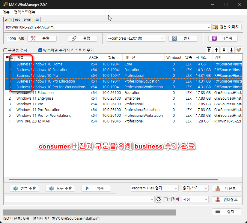This screenshot has width=247, height=223.
Task: Sort by the 에디션 column header
Action: (x=143, y=57)
